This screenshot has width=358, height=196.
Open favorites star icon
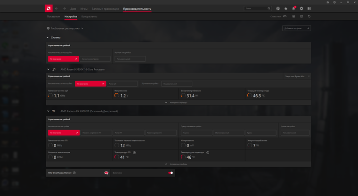coord(286,8)
